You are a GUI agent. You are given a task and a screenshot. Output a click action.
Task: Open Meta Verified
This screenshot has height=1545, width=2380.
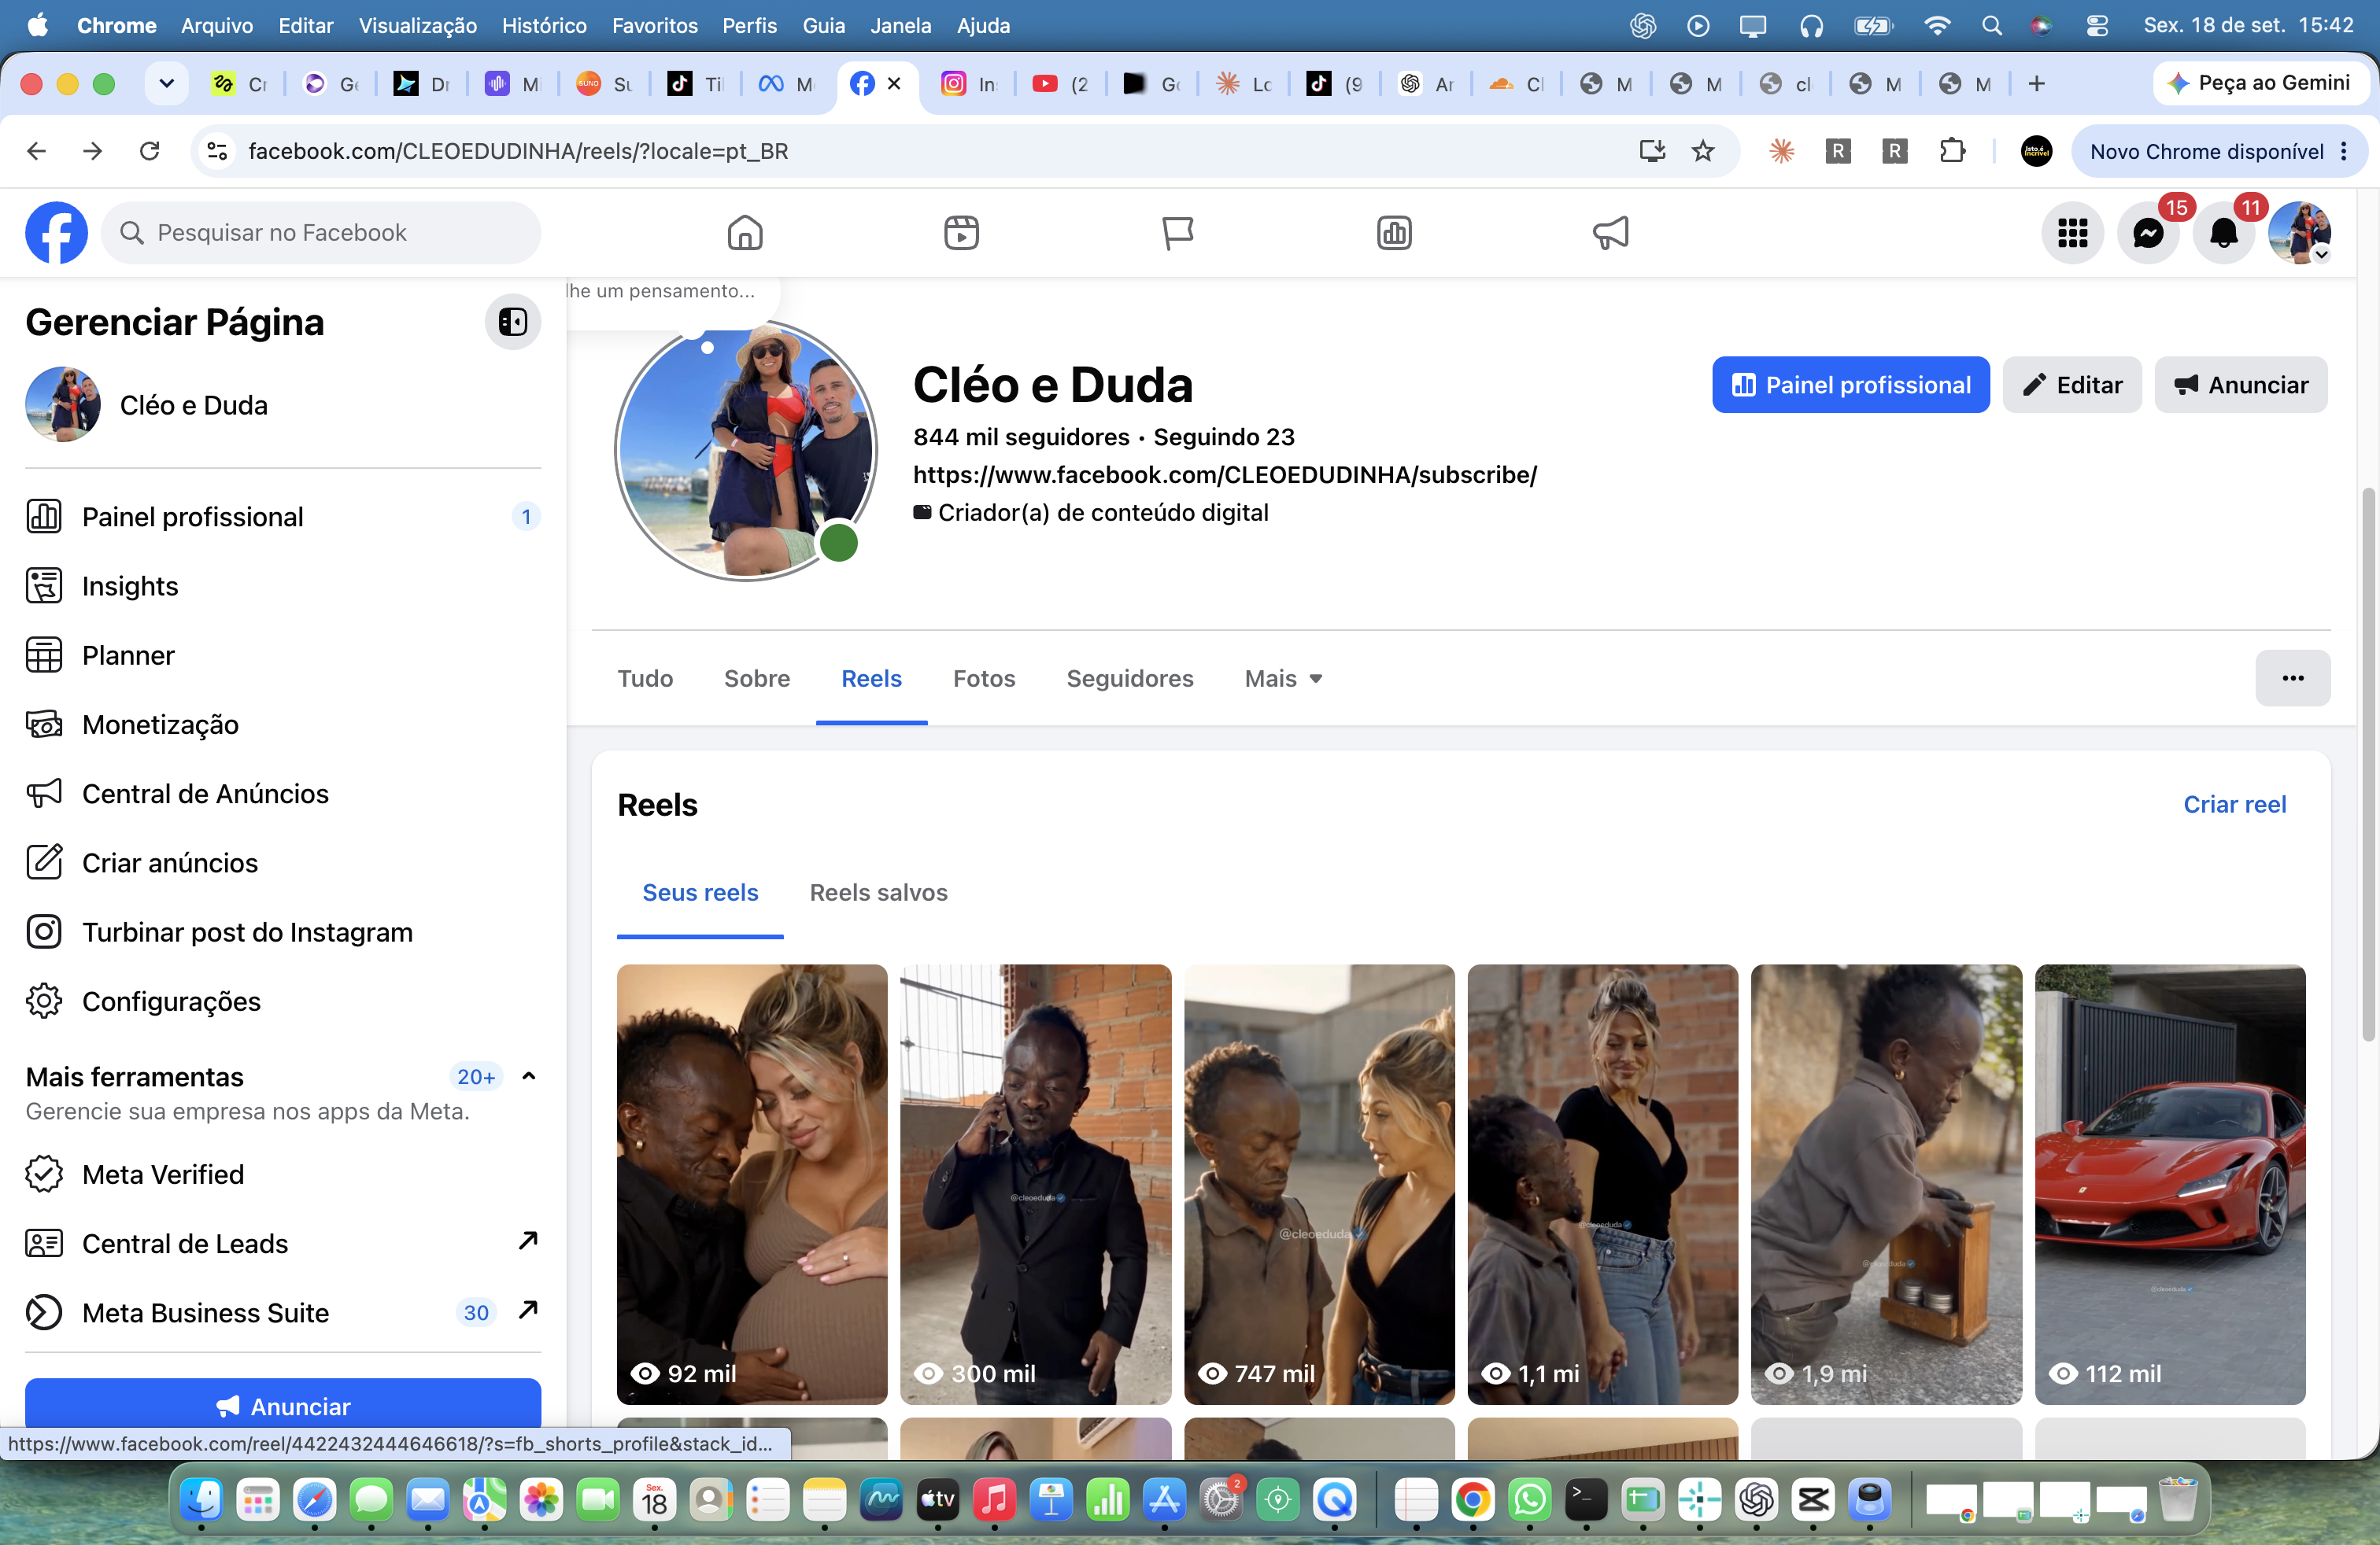[283, 1174]
